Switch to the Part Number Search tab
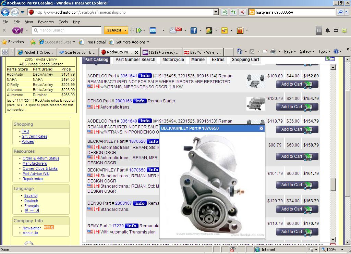The width and height of the screenshot is (351, 254). [135, 60]
